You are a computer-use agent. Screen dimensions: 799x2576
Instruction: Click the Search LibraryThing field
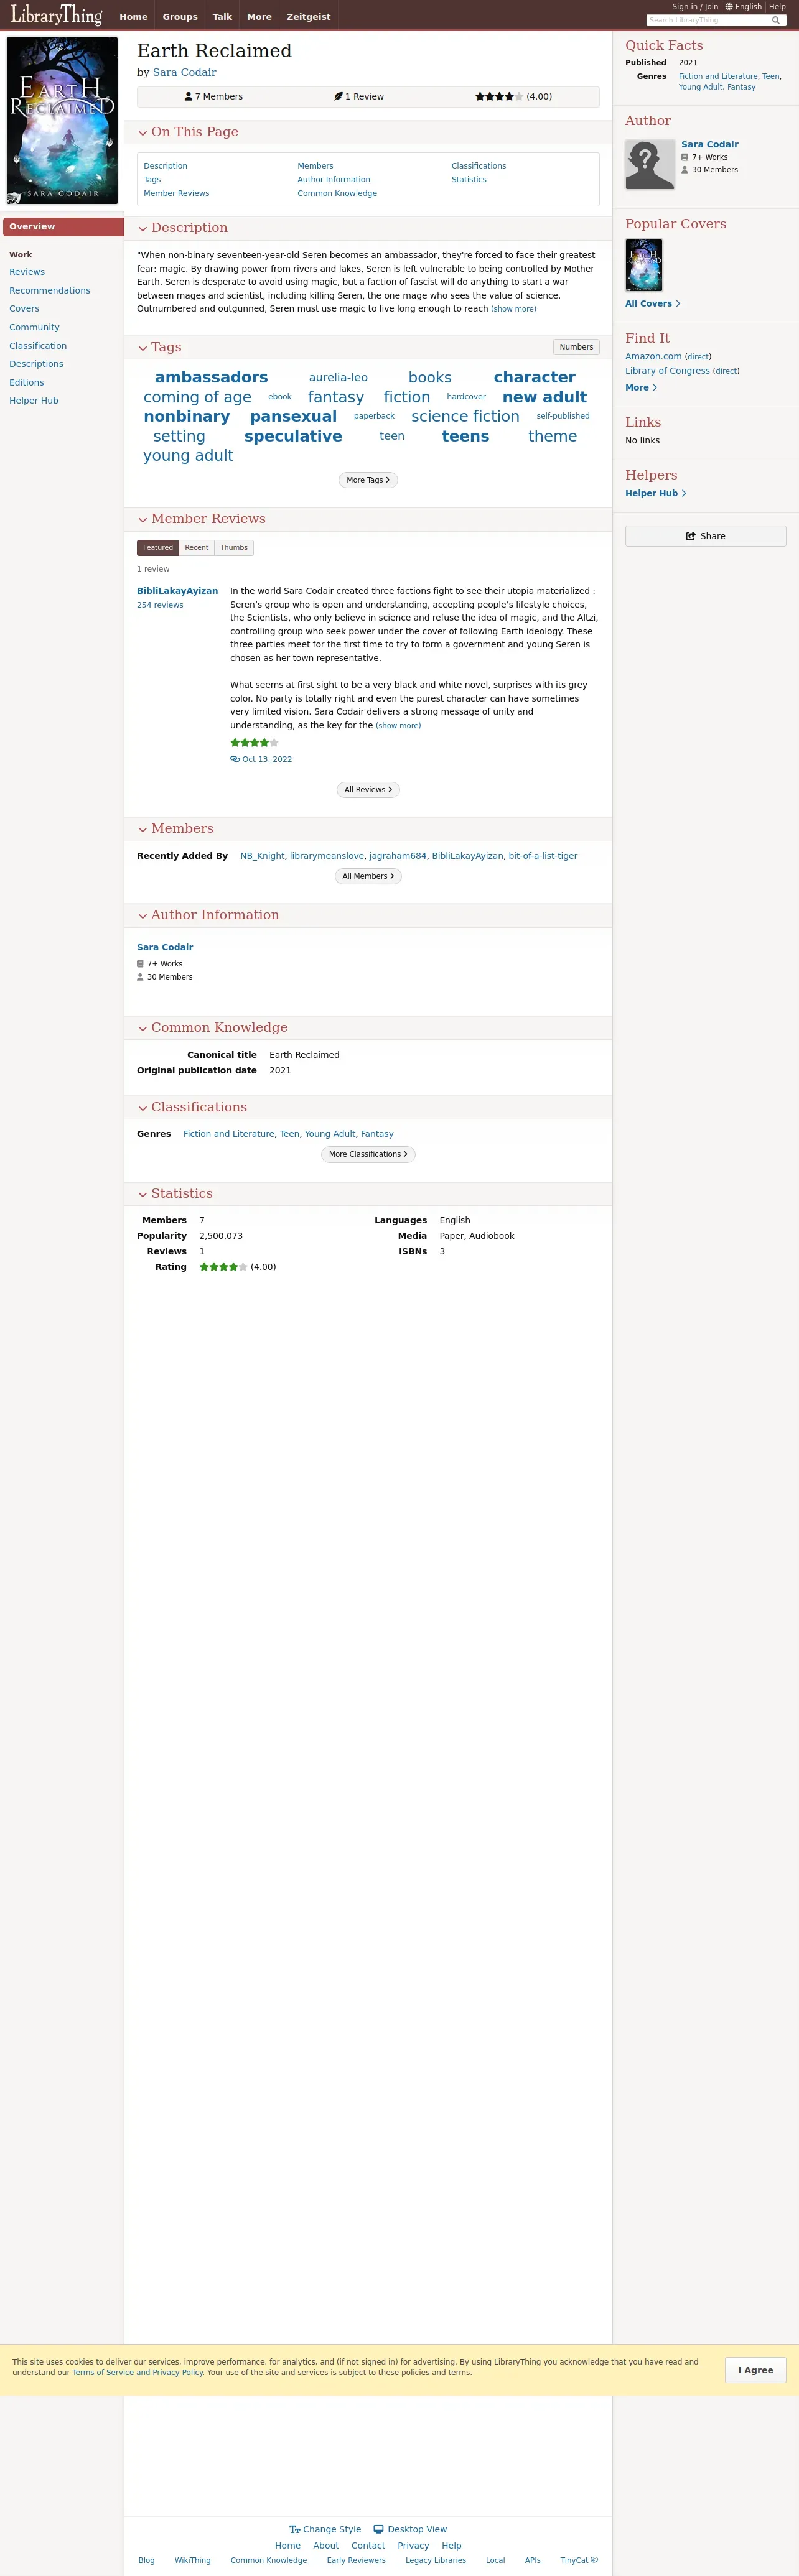click(708, 20)
